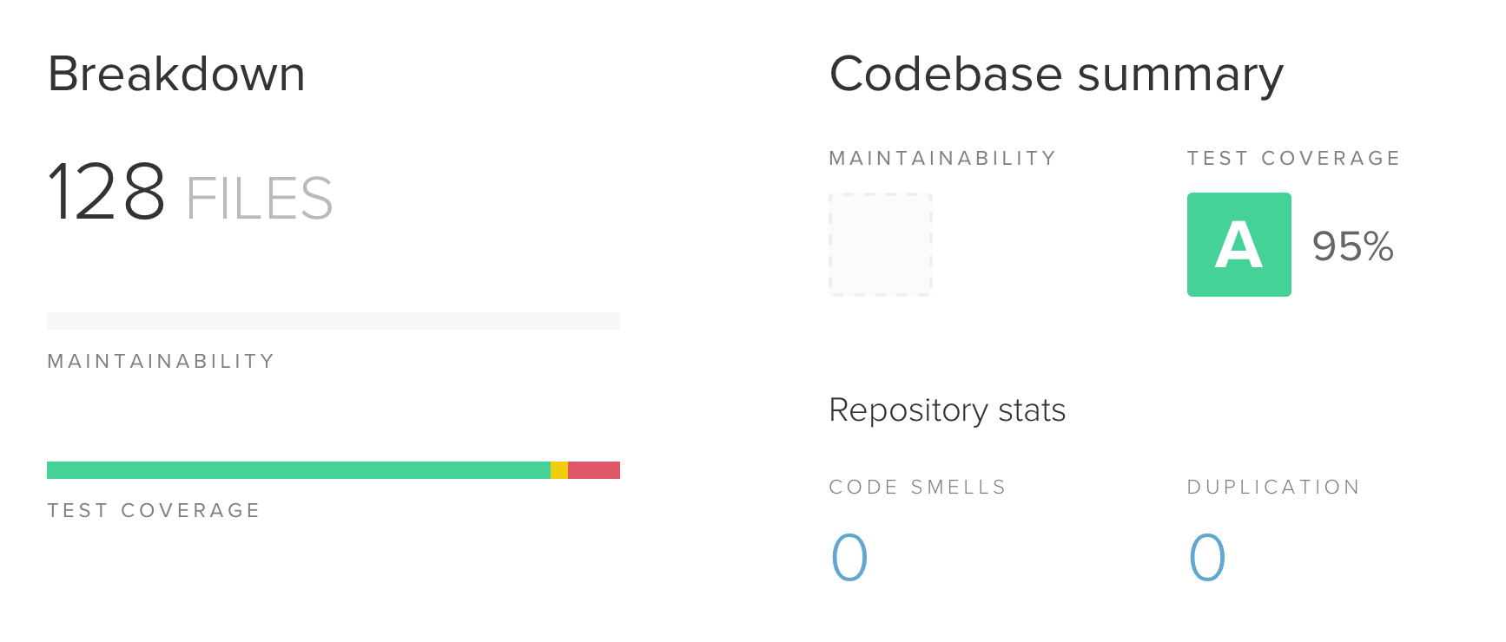Open the Codebase summary section

point(1057,74)
